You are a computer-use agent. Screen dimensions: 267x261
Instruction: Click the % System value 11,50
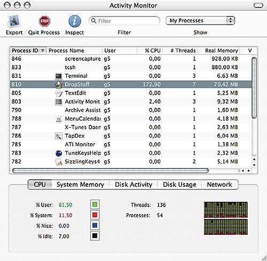[x=65, y=215]
